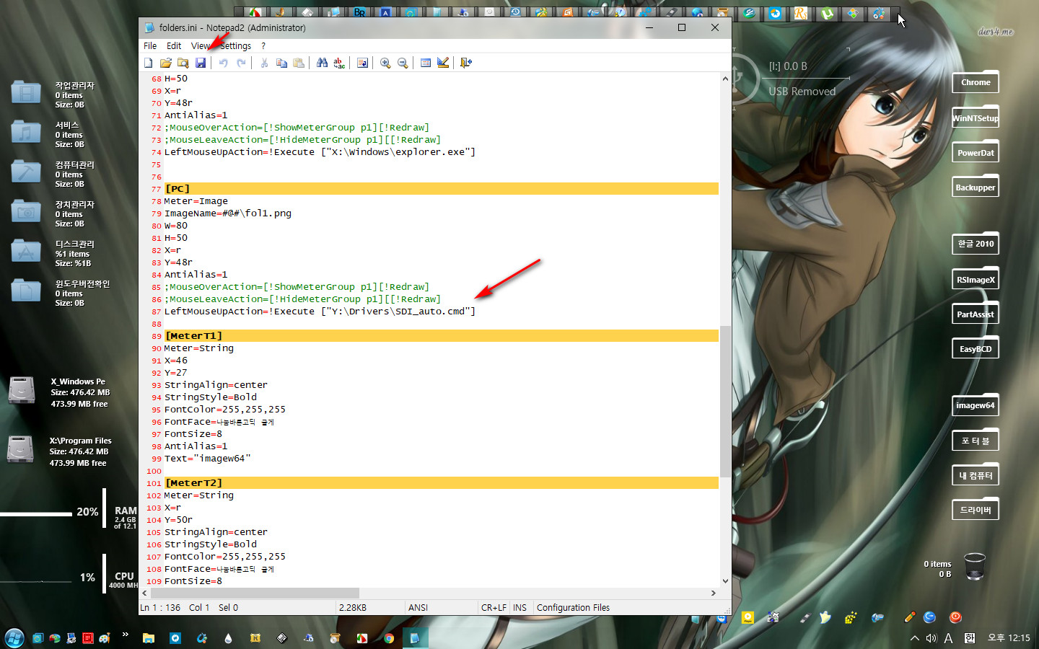Click the taskbar volume speaker icon

click(931, 638)
